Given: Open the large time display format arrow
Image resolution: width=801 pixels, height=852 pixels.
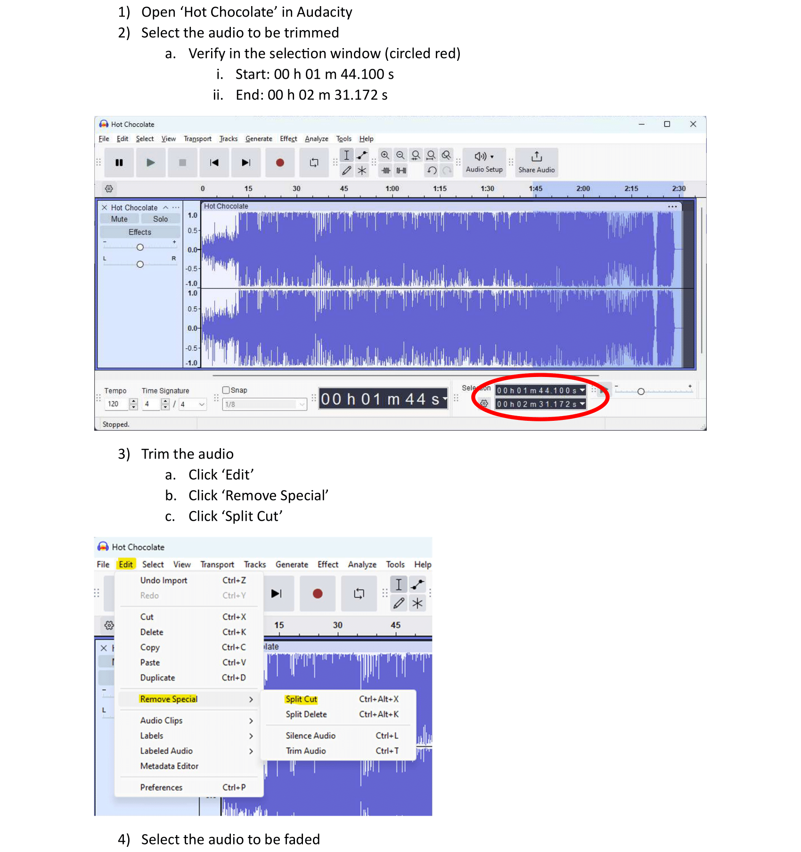Looking at the screenshot, I should pyautogui.click(x=444, y=399).
